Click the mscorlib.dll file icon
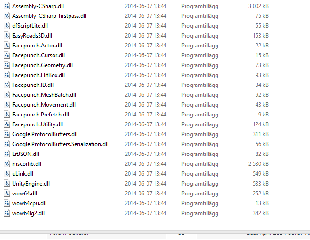This screenshot has width=310, height=240. (7, 164)
